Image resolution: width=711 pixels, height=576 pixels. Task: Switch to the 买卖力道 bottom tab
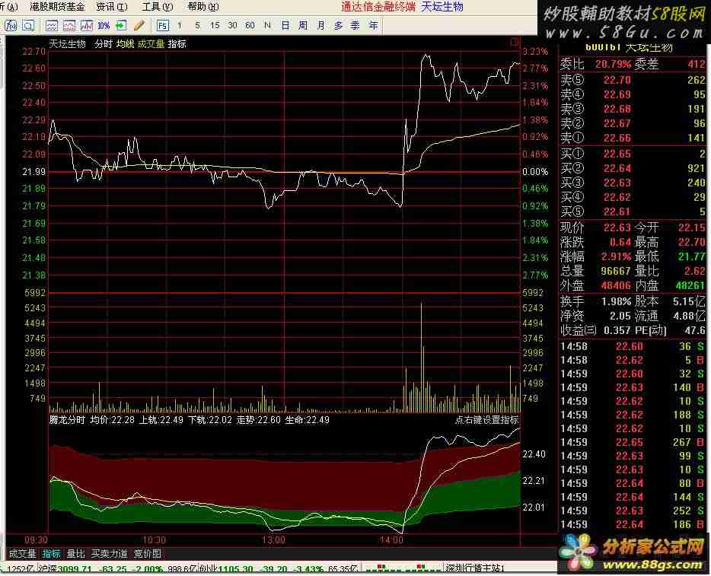coord(110,554)
